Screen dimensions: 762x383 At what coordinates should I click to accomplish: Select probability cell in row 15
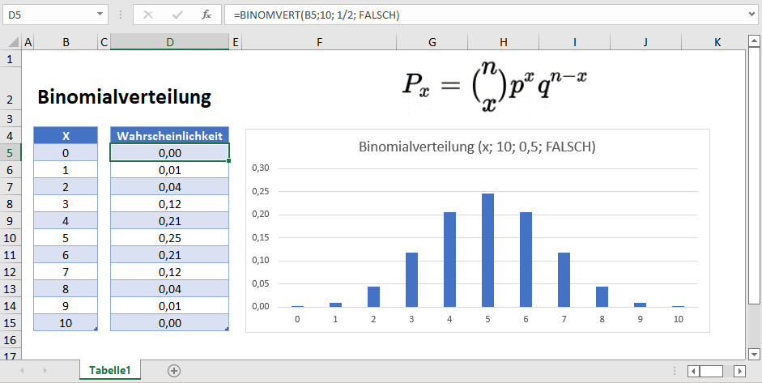click(169, 323)
